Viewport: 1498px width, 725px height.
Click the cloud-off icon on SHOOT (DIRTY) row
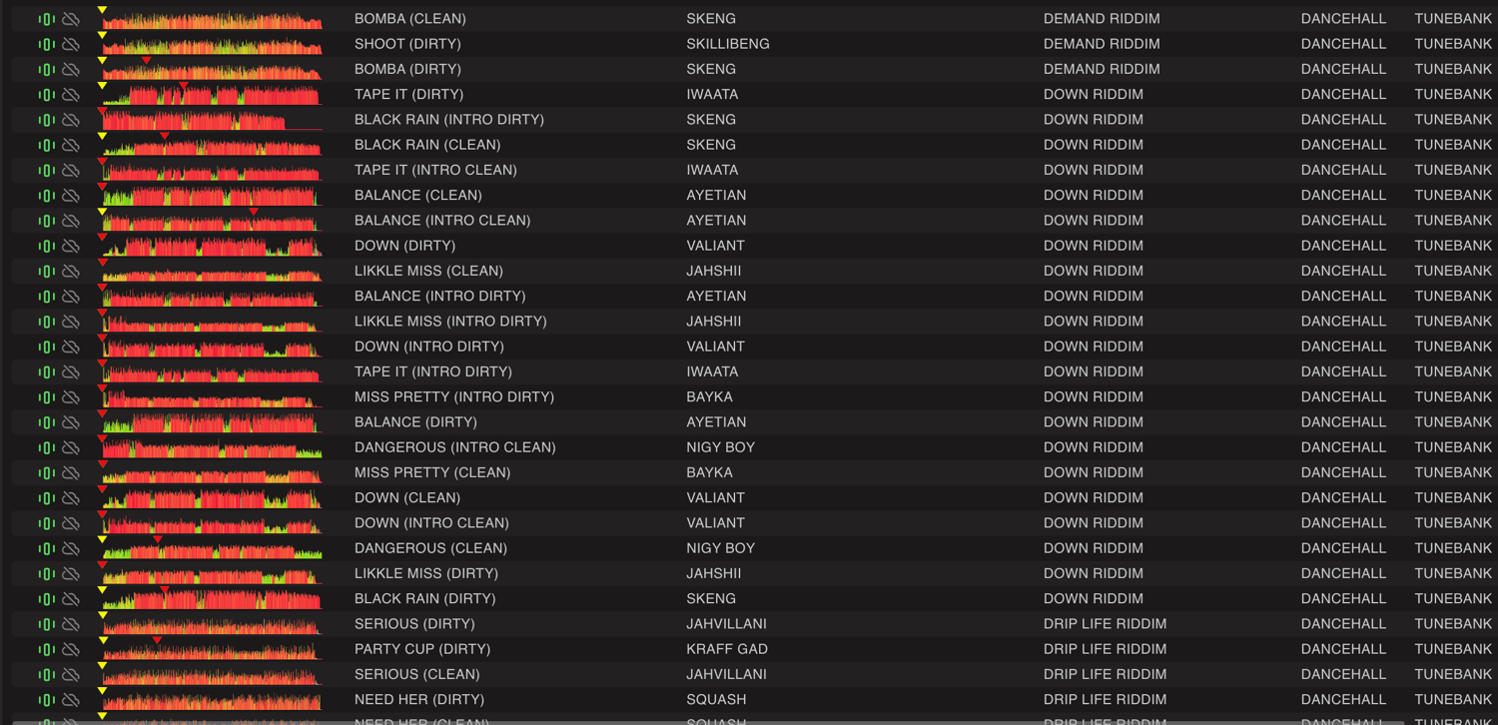pyautogui.click(x=71, y=44)
